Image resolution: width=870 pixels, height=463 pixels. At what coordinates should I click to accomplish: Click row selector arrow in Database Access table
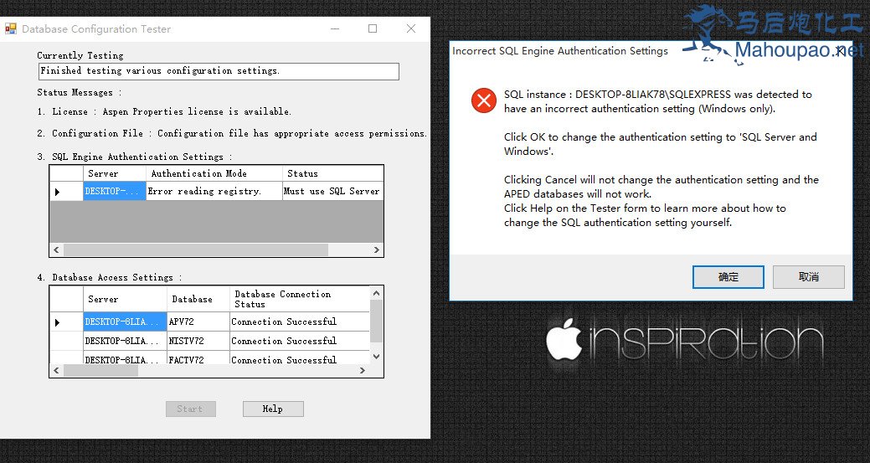coord(58,322)
